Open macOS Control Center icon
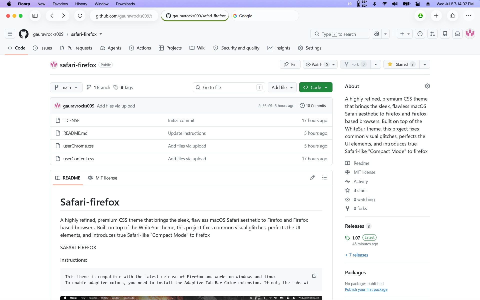 coord(418,4)
